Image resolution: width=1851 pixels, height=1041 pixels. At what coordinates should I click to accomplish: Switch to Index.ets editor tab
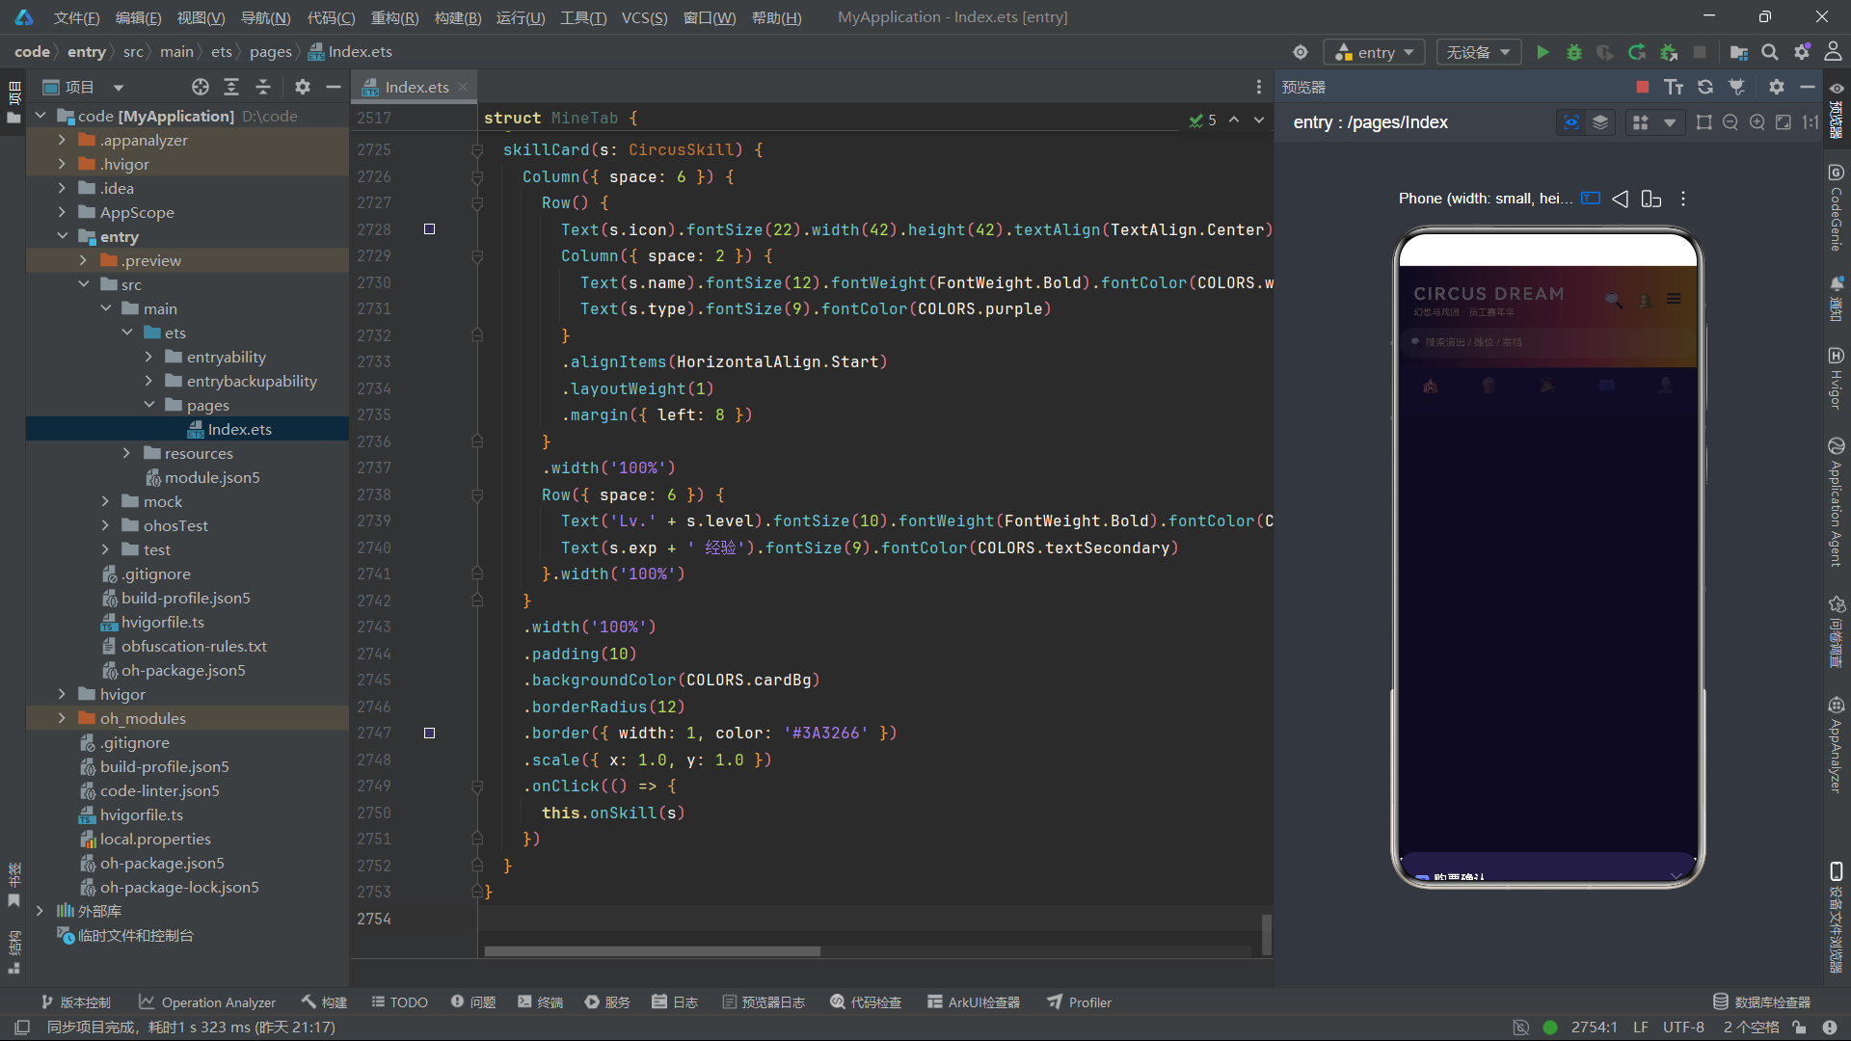(416, 87)
